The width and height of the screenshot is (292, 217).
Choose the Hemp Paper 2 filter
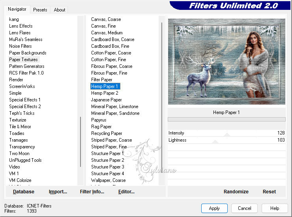105,93
